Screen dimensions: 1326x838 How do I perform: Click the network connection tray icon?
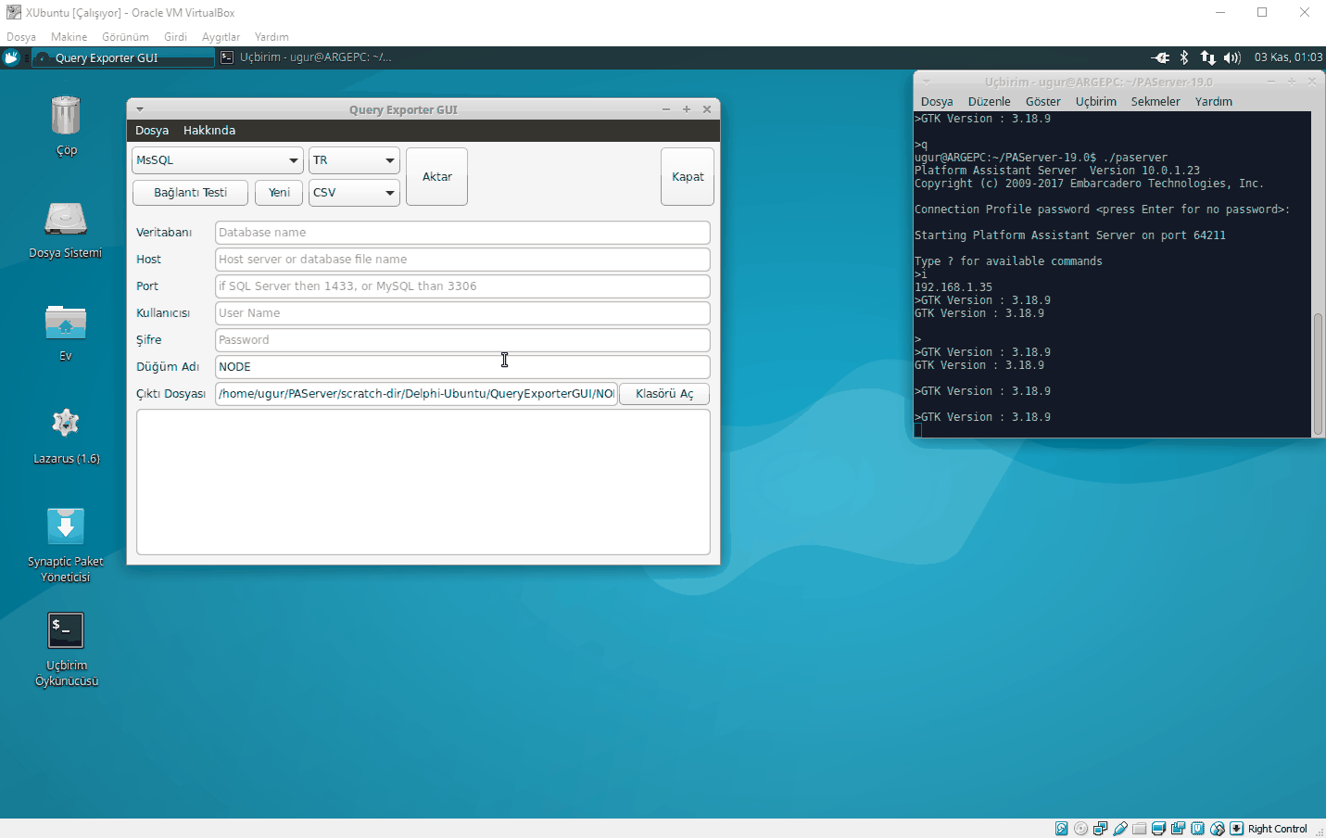tap(1207, 57)
